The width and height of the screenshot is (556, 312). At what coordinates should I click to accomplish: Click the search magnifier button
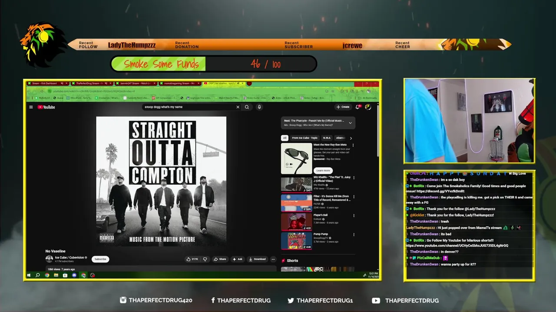(247, 107)
